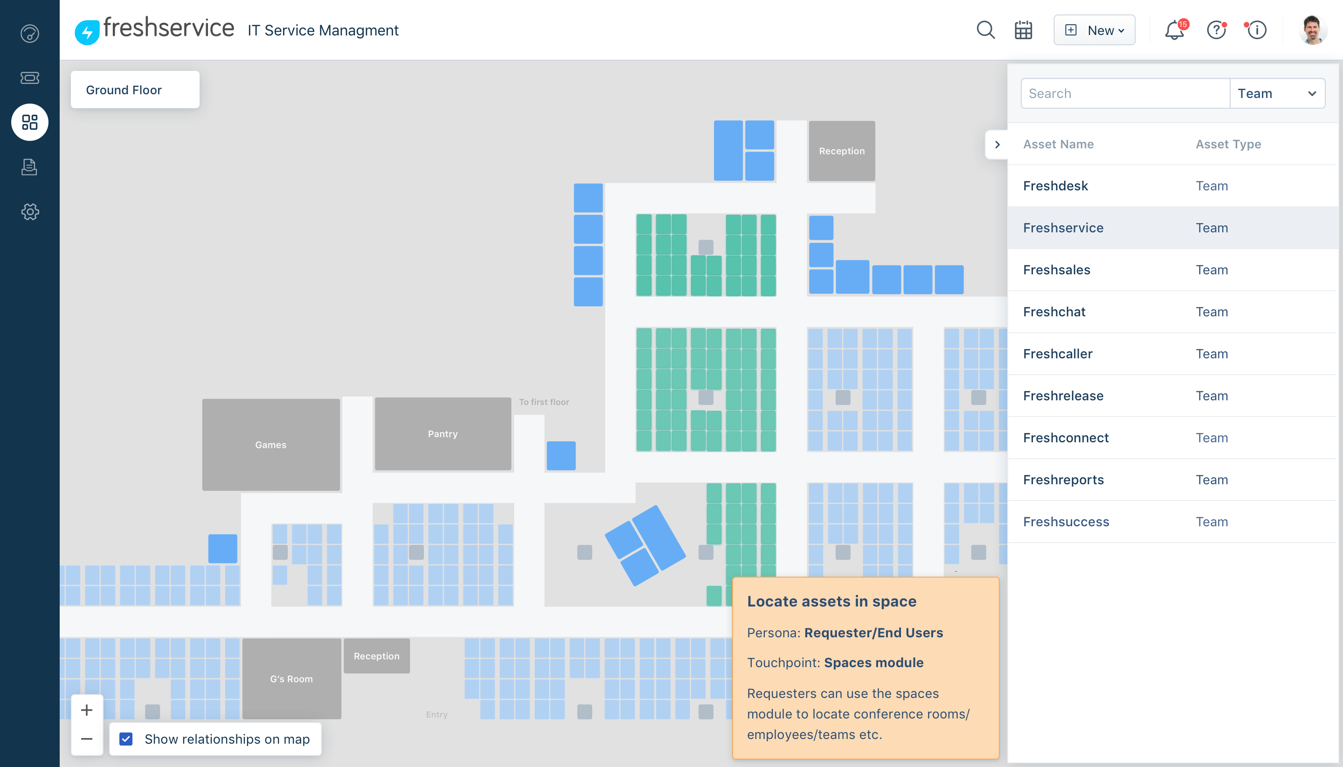1343x767 pixels.
Task: Click the info icon in header
Action: (1257, 30)
